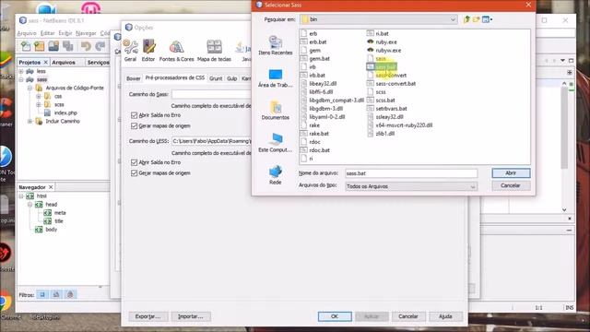
Task: Expand Incluir Caminho node
Action: click(x=29, y=121)
